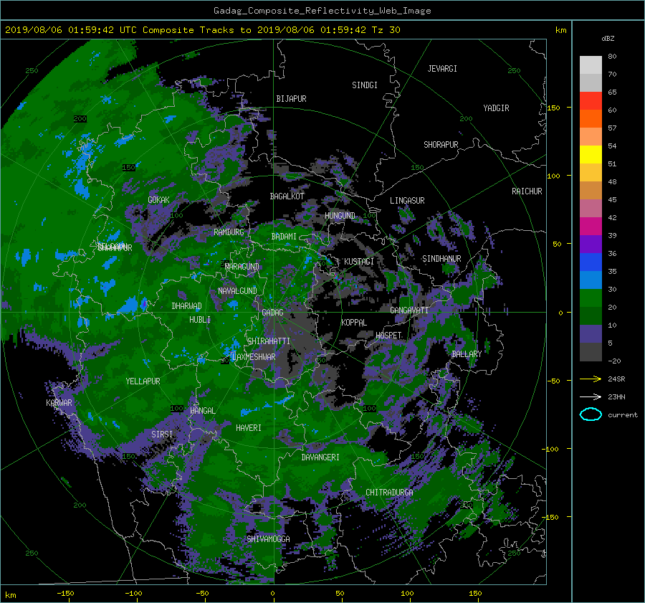Click the DHARWAD city label
This screenshot has width=645, height=603.
(186, 306)
